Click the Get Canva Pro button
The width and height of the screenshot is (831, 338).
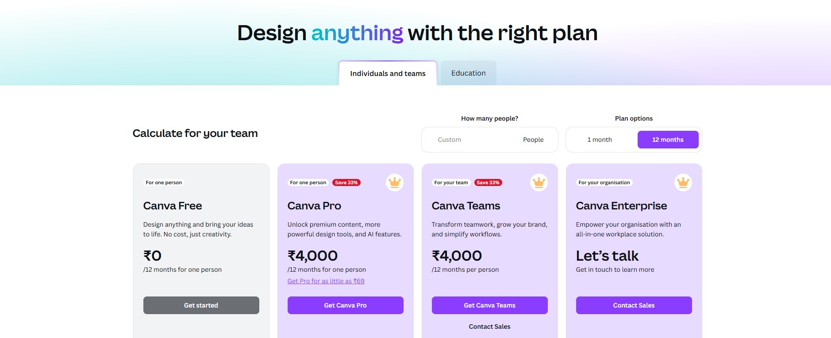[345, 305]
